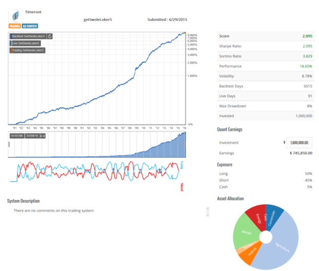Click the Long exposure legend label
The height and width of the screenshot is (271, 319).
182,165
